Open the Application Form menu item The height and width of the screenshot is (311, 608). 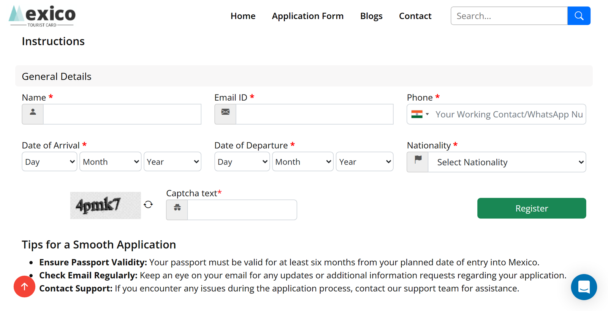[x=307, y=16]
